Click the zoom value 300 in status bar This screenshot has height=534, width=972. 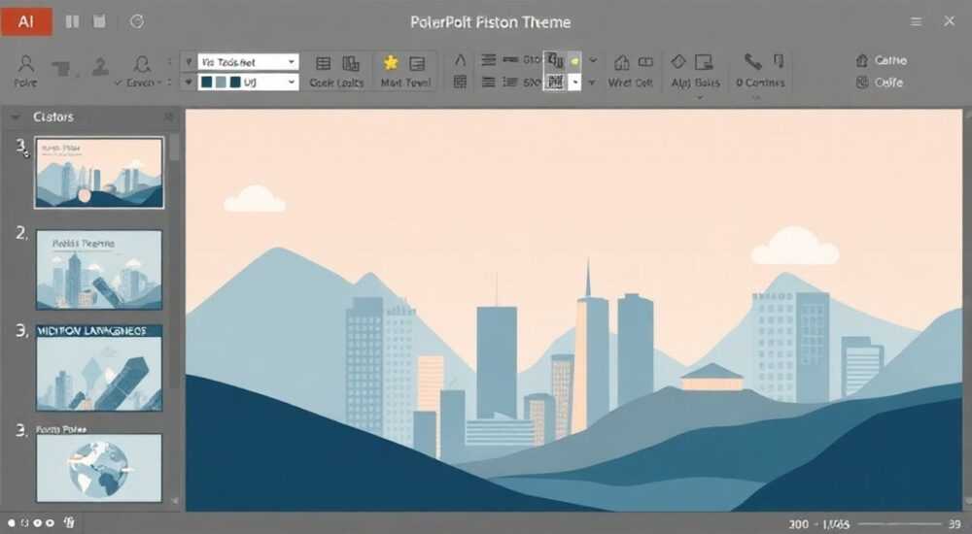[x=798, y=524]
